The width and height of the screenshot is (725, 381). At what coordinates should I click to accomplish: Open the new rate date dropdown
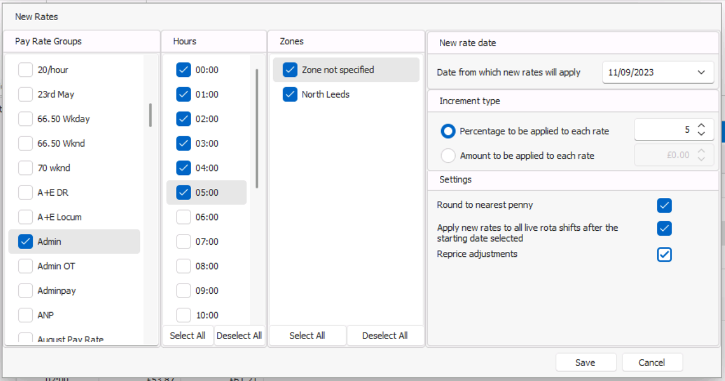click(701, 73)
